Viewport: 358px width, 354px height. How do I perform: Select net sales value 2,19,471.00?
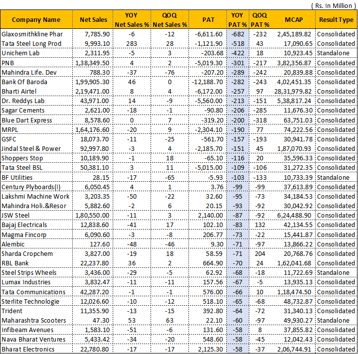92,92
